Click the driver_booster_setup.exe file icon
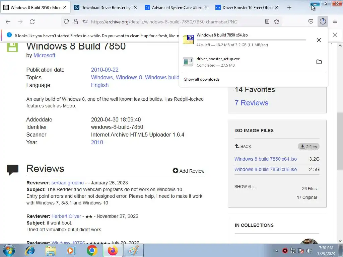The height and width of the screenshot is (257, 343). tap(188, 62)
